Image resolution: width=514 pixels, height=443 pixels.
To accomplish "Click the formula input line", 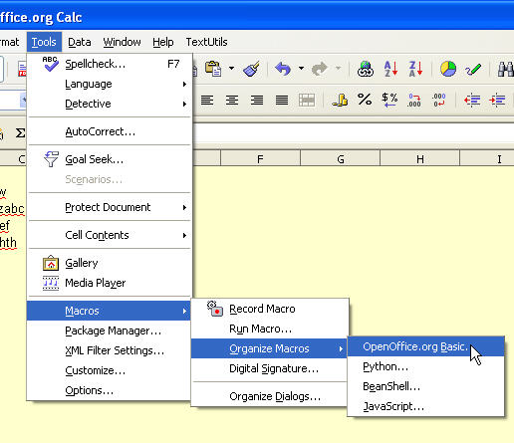I will (x=354, y=133).
